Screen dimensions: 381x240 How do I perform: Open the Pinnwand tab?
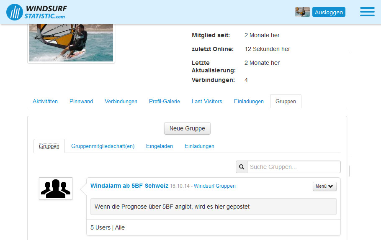pos(81,101)
